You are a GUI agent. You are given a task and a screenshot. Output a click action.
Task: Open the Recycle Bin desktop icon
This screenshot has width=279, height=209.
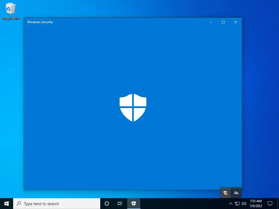pyautogui.click(x=11, y=11)
